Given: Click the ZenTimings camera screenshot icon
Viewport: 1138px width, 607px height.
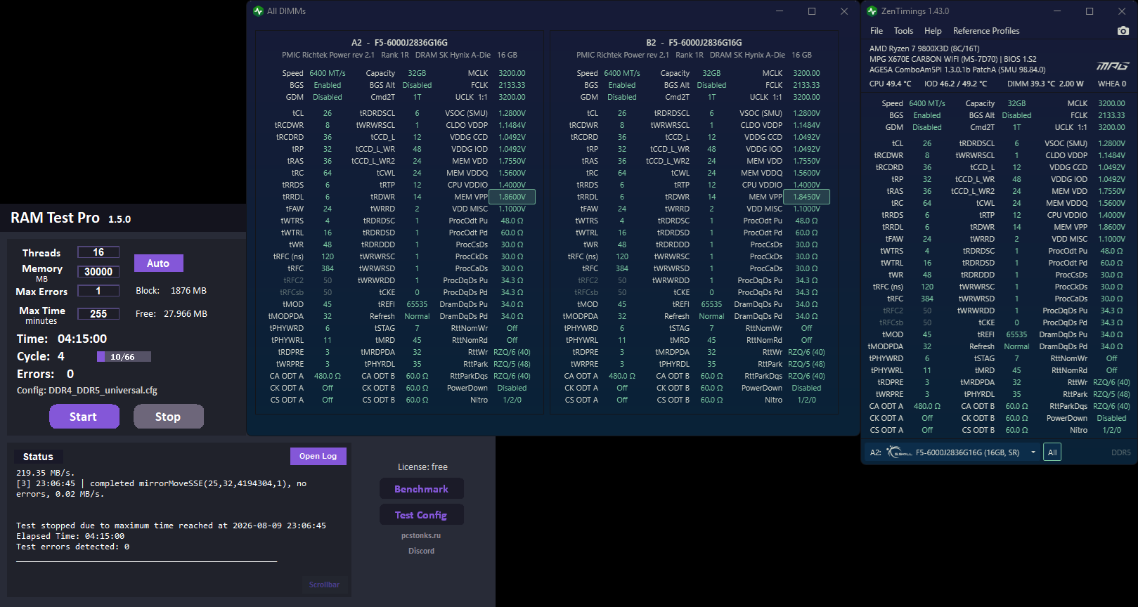Looking at the screenshot, I should click(x=1123, y=31).
